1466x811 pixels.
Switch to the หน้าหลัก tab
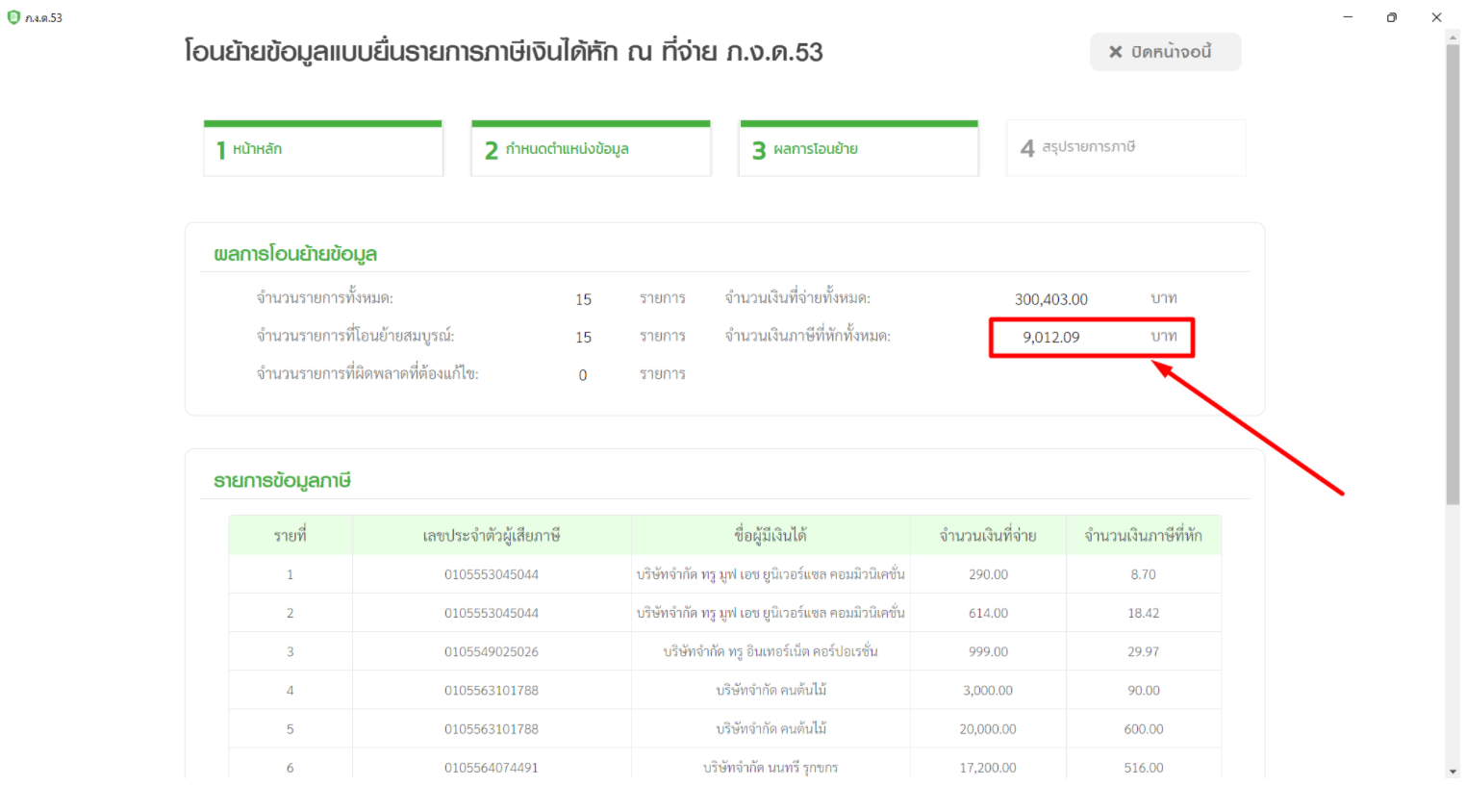[323, 148]
